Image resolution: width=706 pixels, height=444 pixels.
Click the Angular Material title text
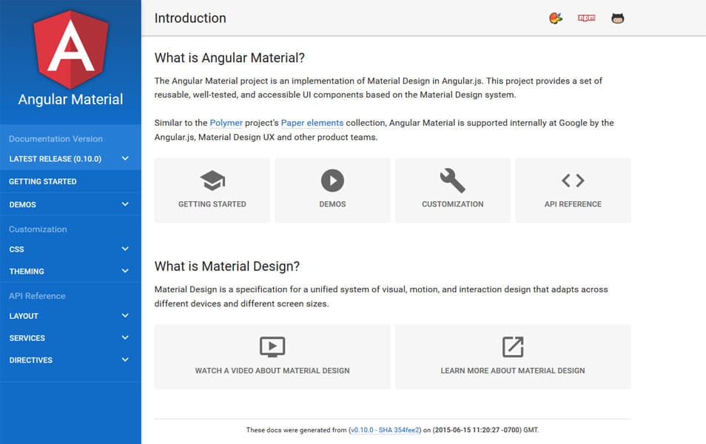pos(71,99)
